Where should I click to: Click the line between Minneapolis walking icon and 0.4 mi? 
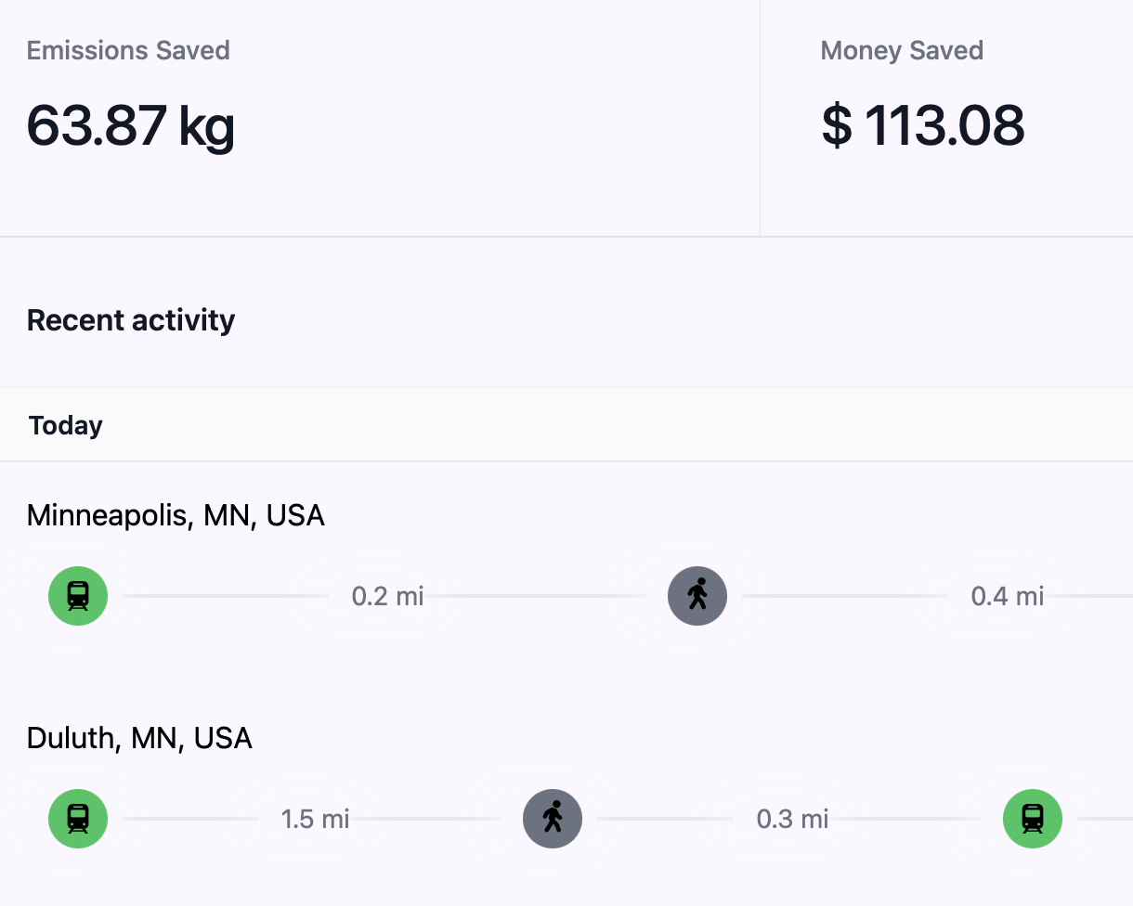(844, 596)
